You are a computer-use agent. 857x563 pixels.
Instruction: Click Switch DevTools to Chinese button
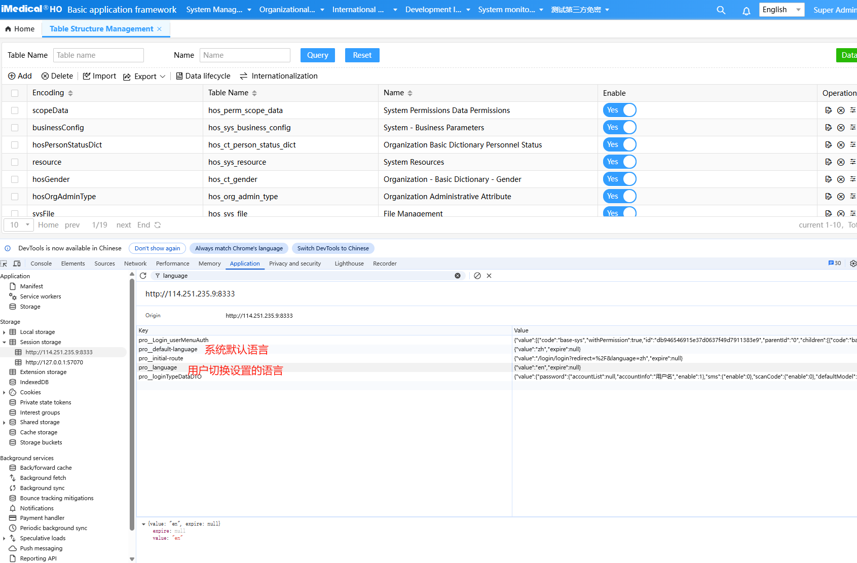pos(333,248)
